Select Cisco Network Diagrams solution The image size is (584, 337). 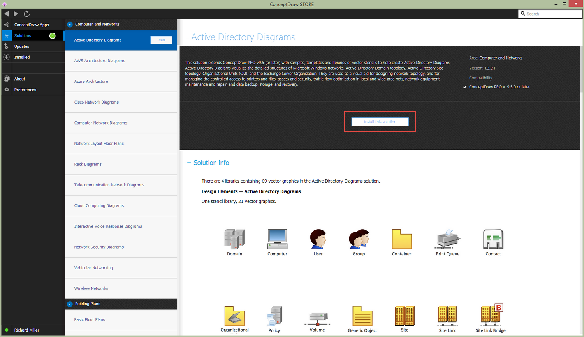point(121,102)
